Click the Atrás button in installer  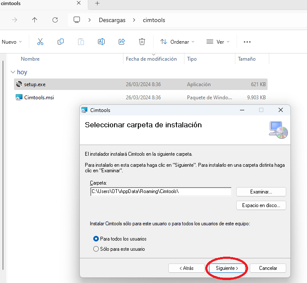tap(187, 268)
